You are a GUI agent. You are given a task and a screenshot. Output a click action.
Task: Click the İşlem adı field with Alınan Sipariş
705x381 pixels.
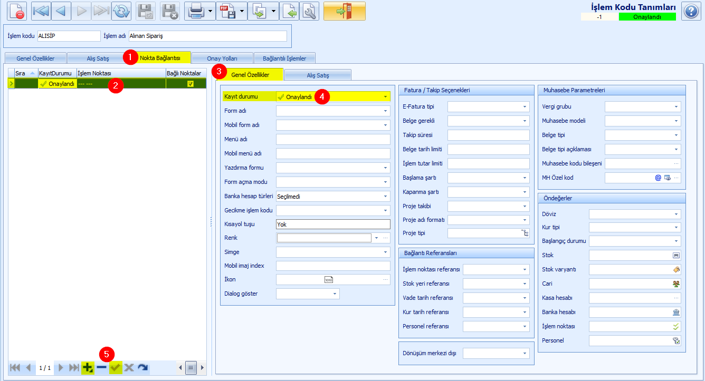(207, 36)
